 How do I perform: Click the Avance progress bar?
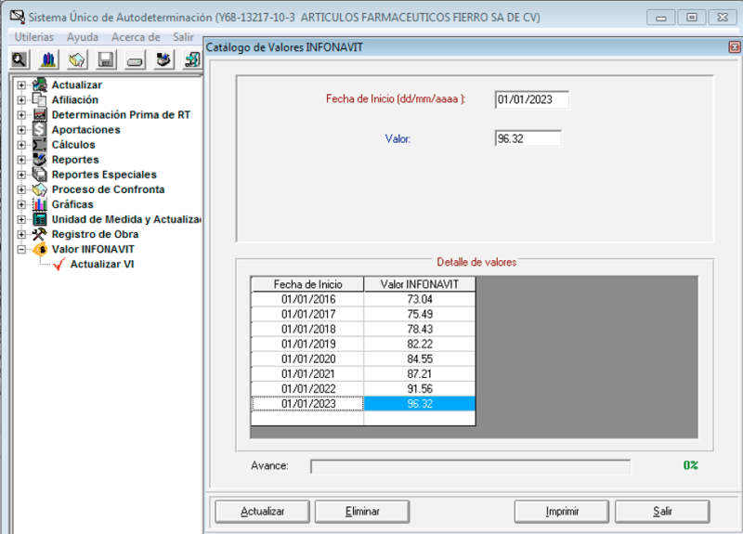pyautogui.click(x=471, y=466)
